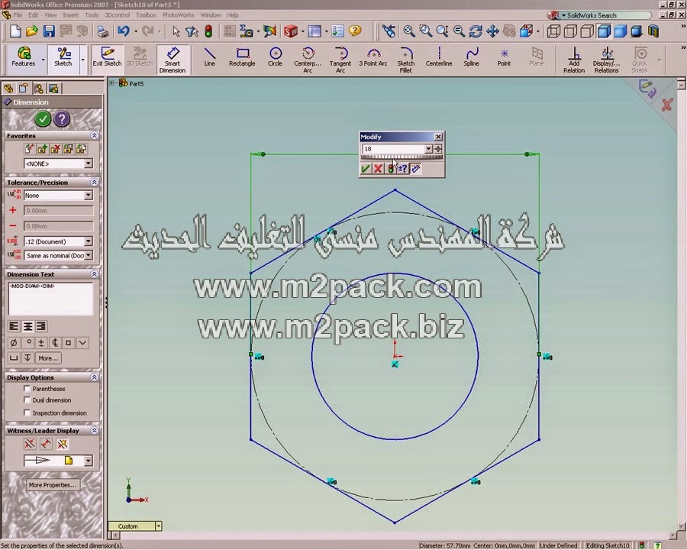687x550 pixels.
Task: Click the Dimension Text box
Action: click(50, 298)
